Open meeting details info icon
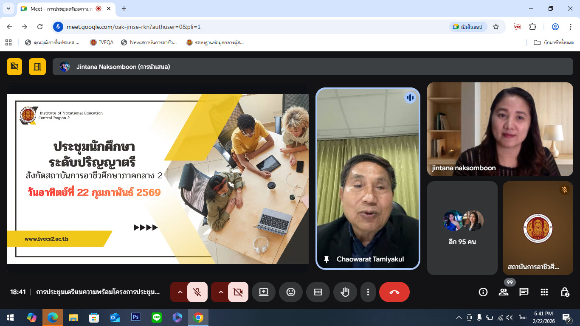 pyautogui.click(x=483, y=292)
